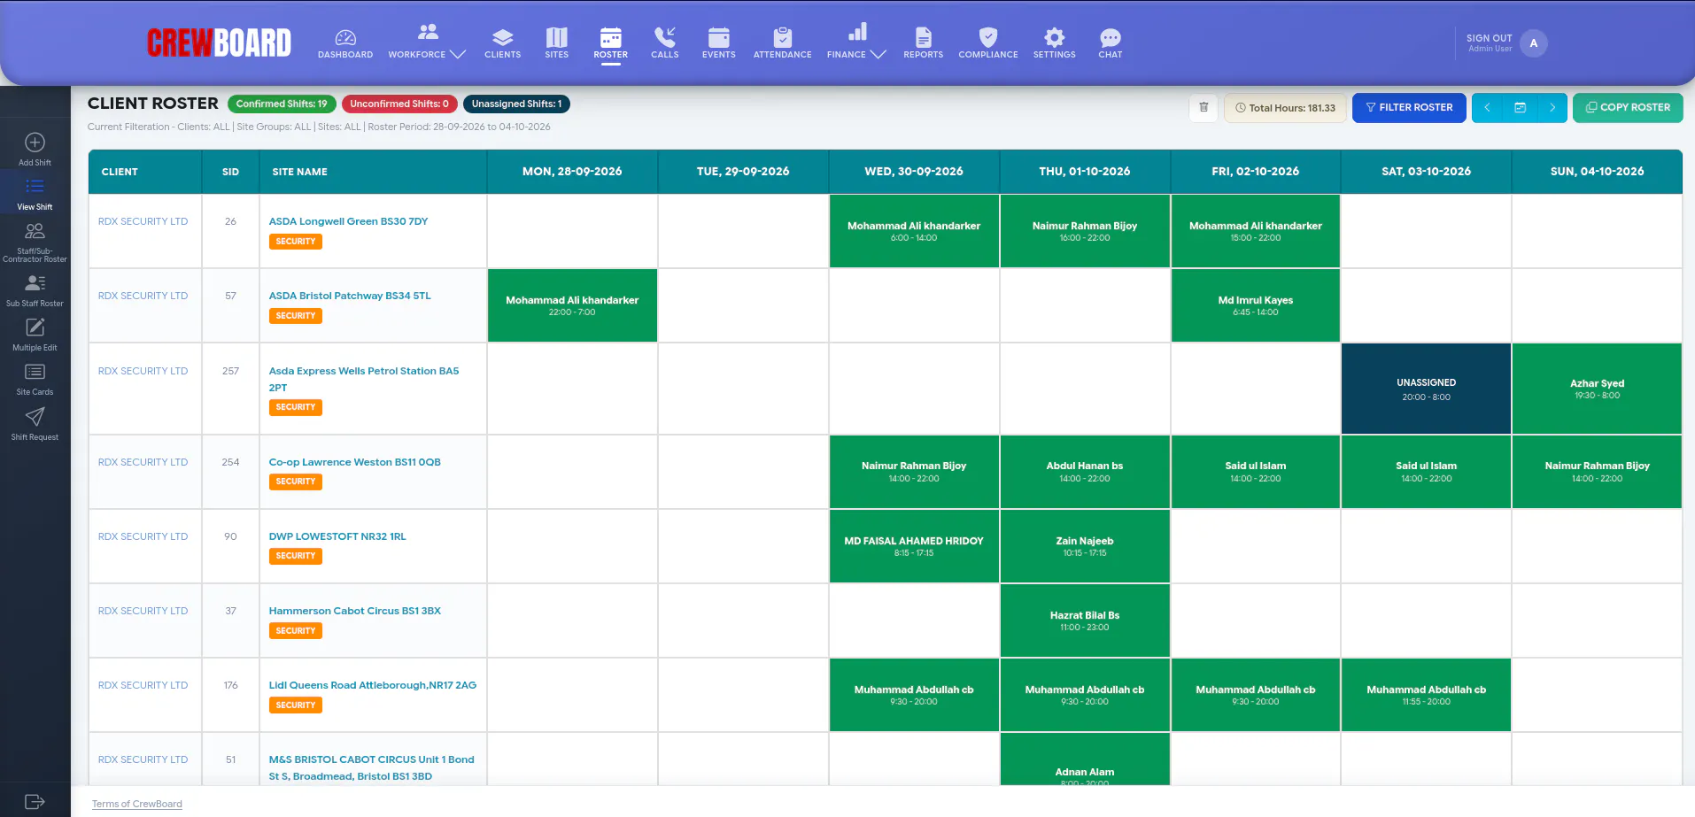This screenshot has height=817, width=1695.
Task: Click Add Shift in the sidebar
Action: pos(35,150)
